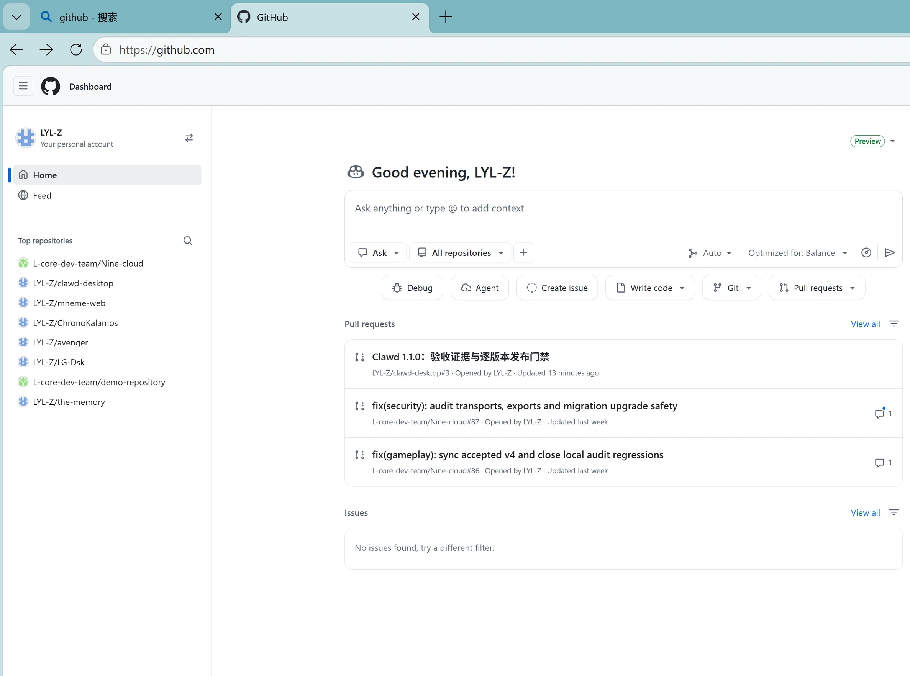Click the Clawd 1.1.0 pull request icon
Screen dimensions: 910x676
coord(359,357)
